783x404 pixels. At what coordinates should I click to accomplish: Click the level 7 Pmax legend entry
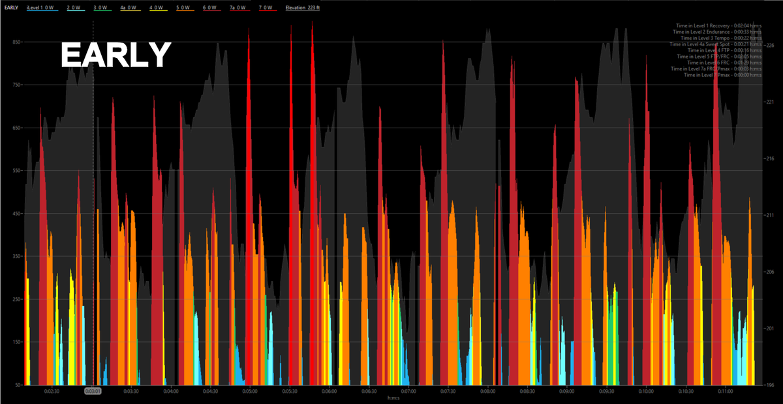click(267, 7)
